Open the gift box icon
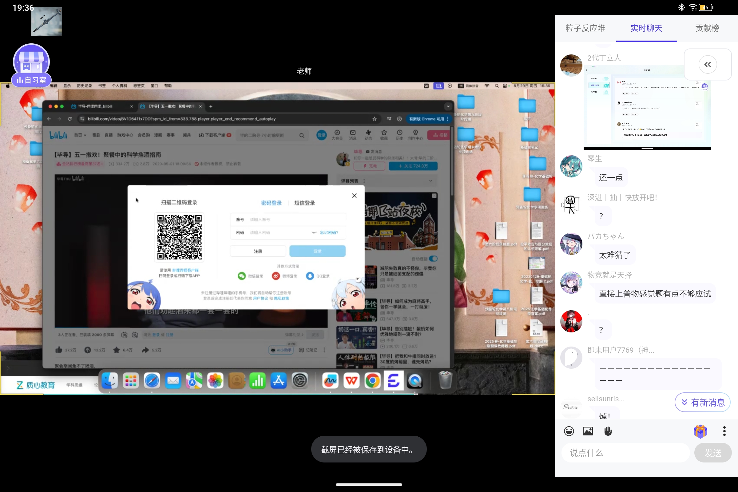 700,431
